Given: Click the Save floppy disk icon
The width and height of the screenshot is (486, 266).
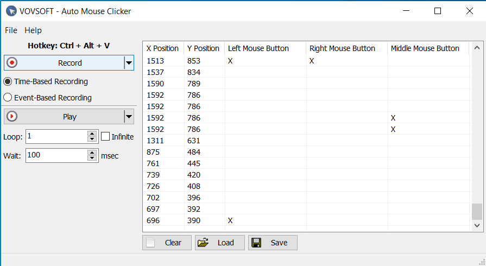Looking at the screenshot, I should (x=256, y=243).
